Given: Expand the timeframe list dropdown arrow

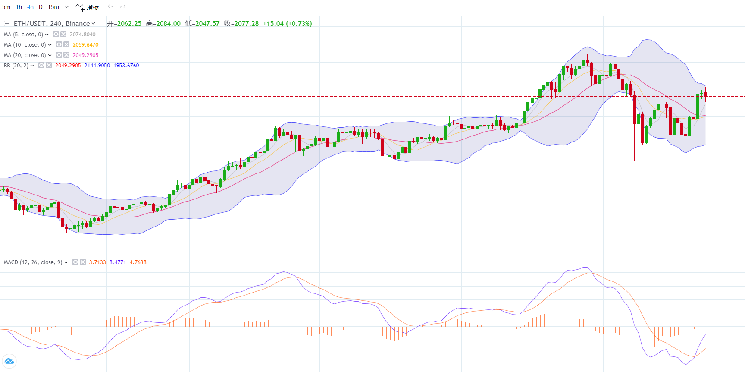Looking at the screenshot, I should tap(67, 7).
